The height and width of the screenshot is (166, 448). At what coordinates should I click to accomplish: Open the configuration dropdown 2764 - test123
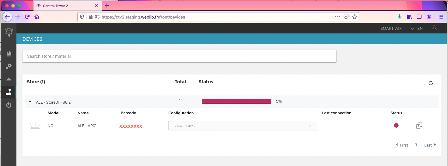tap(243, 126)
